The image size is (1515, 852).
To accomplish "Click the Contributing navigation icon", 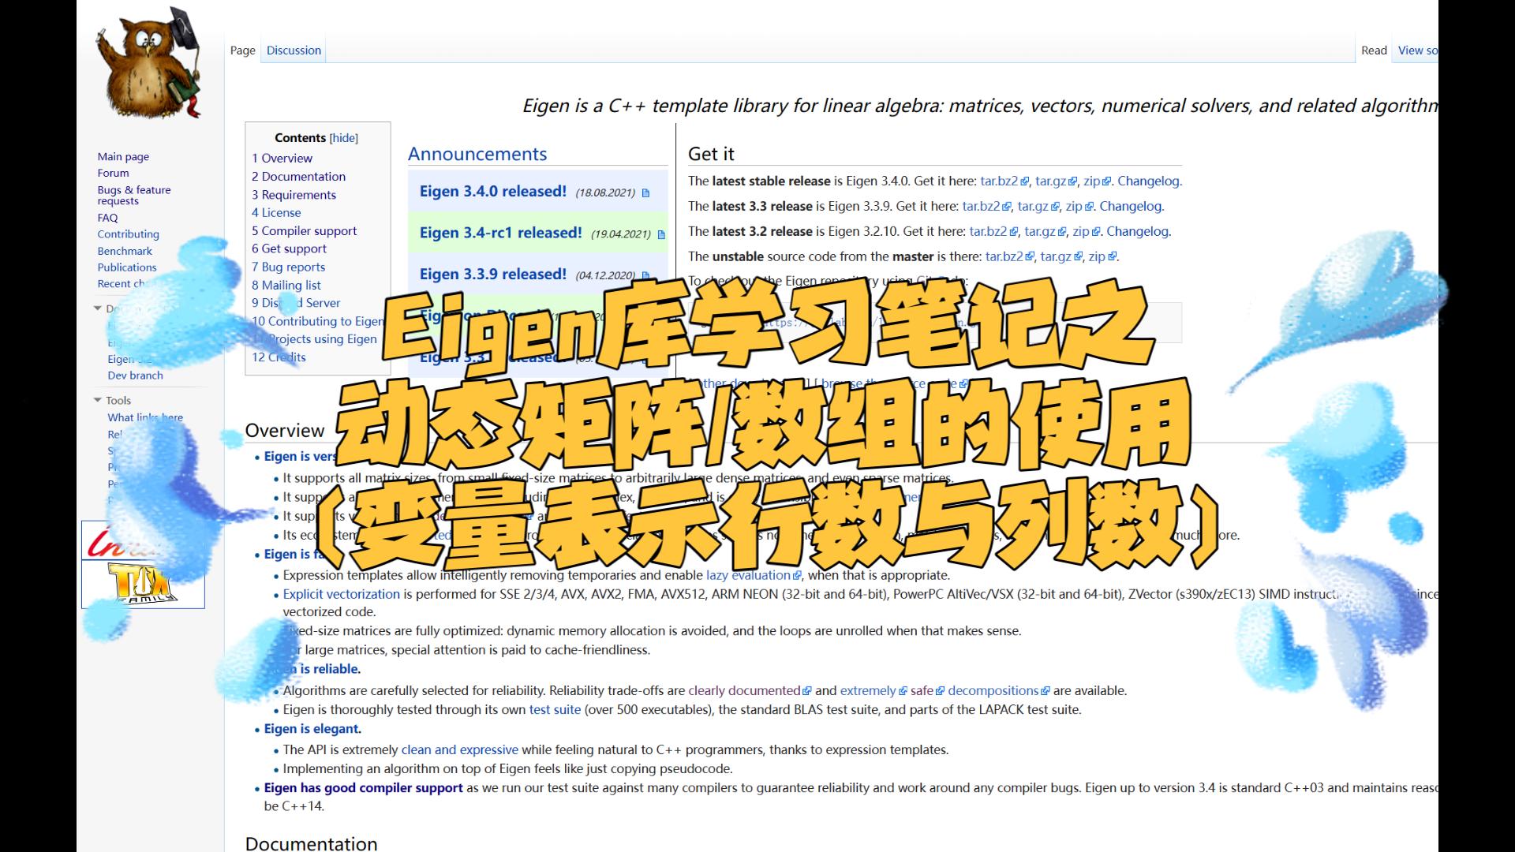I will (x=128, y=234).
